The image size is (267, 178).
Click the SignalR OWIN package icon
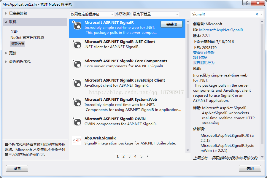click(x=77, y=121)
